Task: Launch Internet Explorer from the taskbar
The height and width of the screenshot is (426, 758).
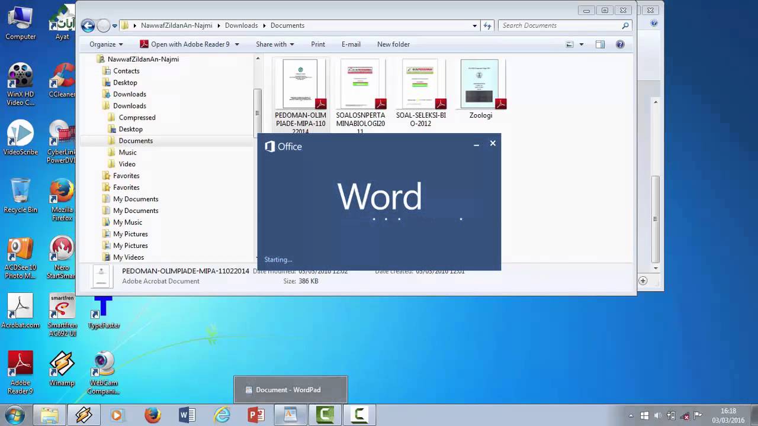Action: point(221,415)
